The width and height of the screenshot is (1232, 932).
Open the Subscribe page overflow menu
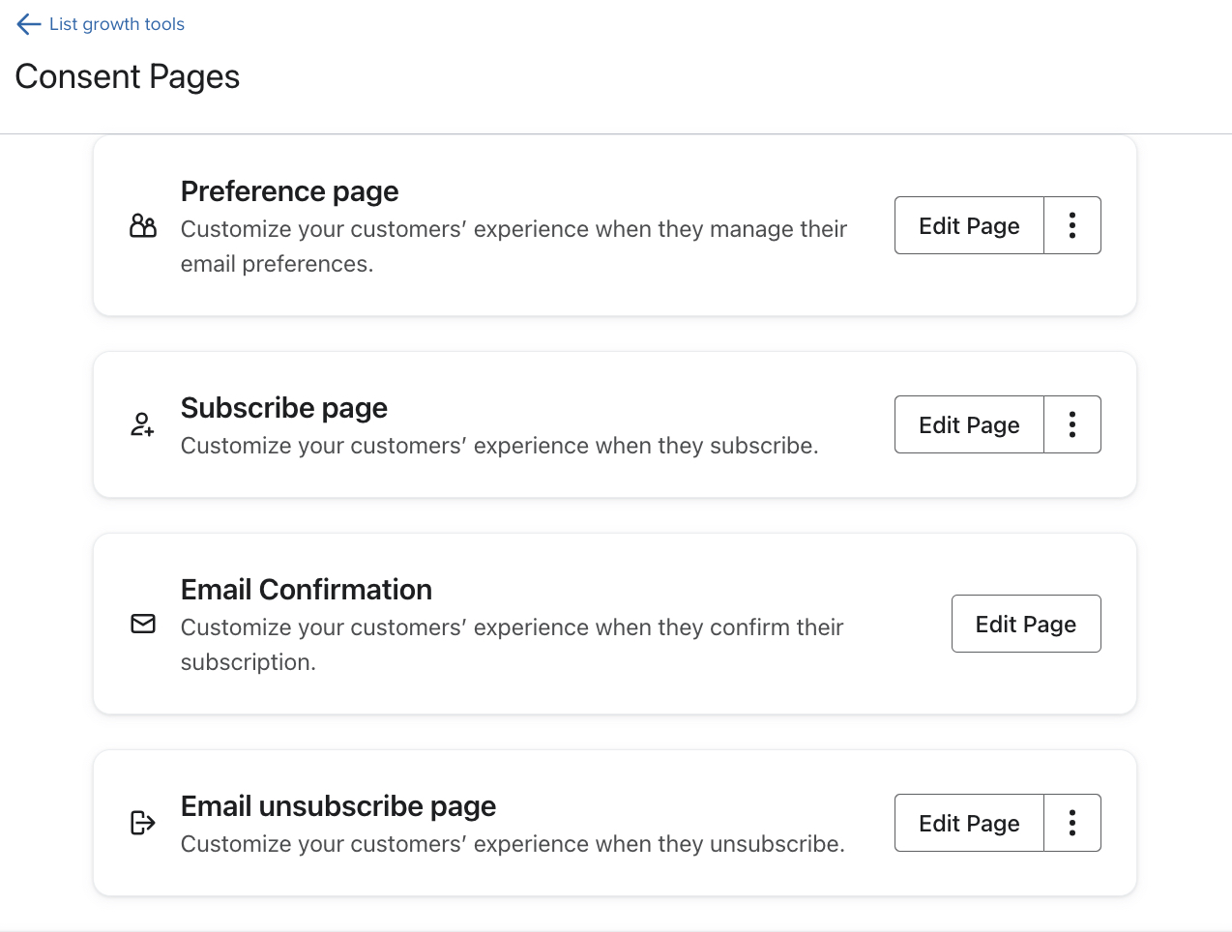click(x=1071, y=423)
